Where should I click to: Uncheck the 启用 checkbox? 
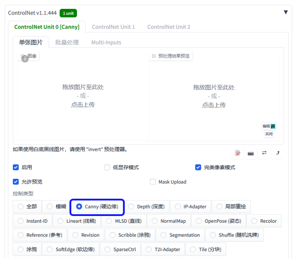point(15,167)
